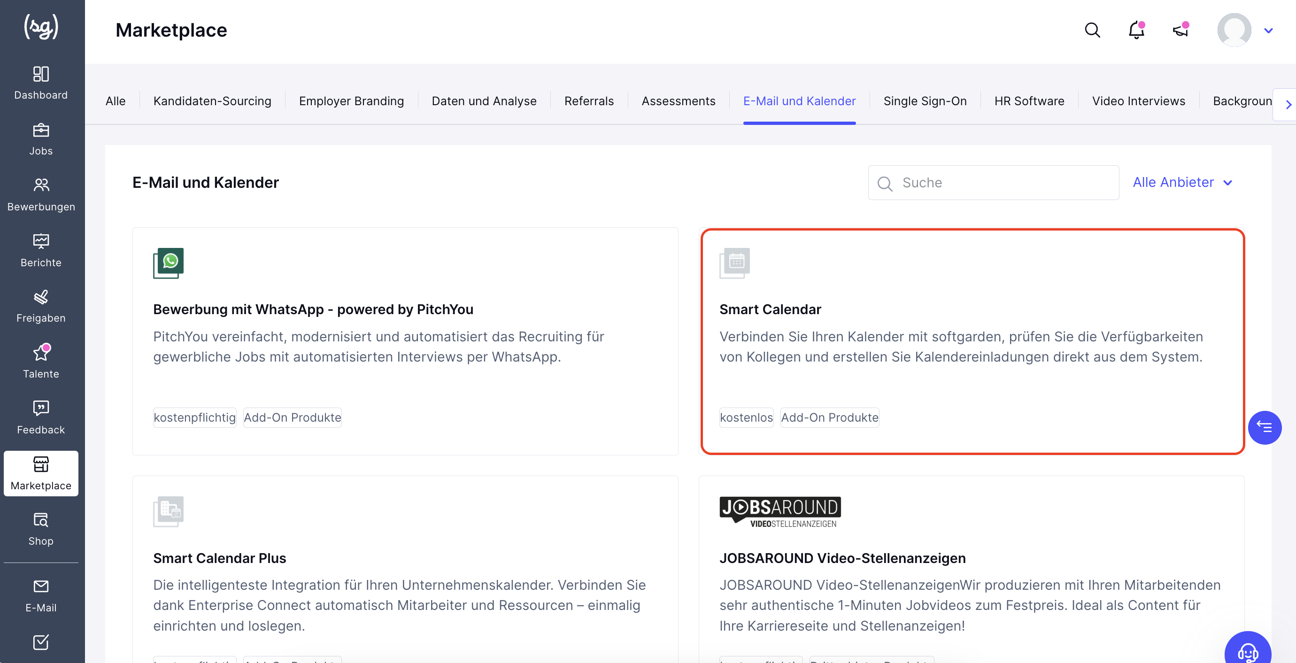Screen dimensions: 1296x663
Task: Click the kostenlos tag on Smart Calendar
Action: (746, 417)
